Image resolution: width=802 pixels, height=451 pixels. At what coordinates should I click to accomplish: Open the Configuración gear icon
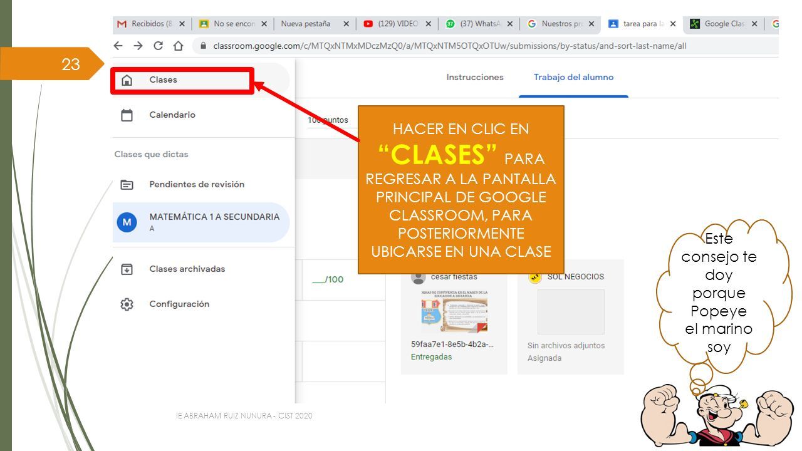click(127, 304)
